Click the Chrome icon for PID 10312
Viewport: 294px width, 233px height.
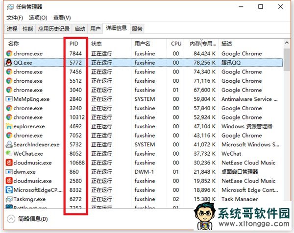pyautogui.click(x=9, y=117)
